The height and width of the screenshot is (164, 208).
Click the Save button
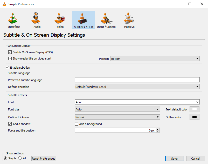pos(175,159)
